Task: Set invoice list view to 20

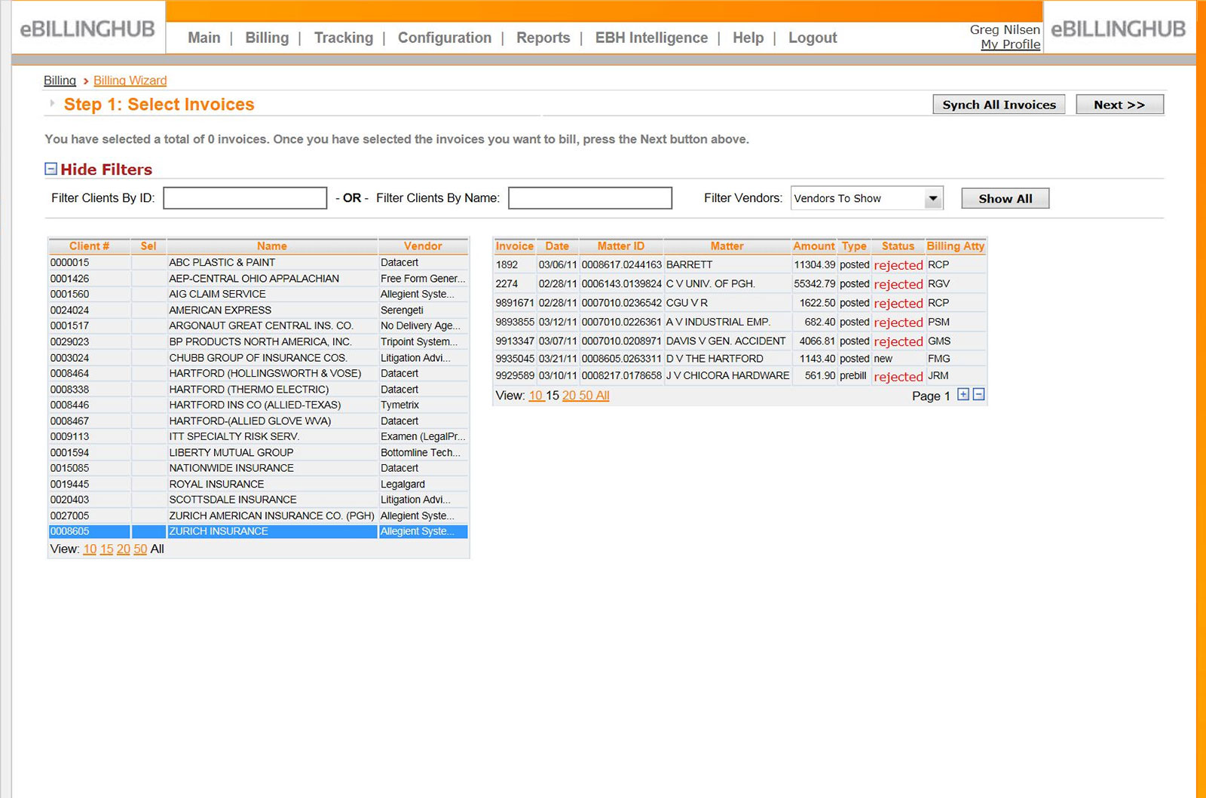Action: (x=569, y=396)
